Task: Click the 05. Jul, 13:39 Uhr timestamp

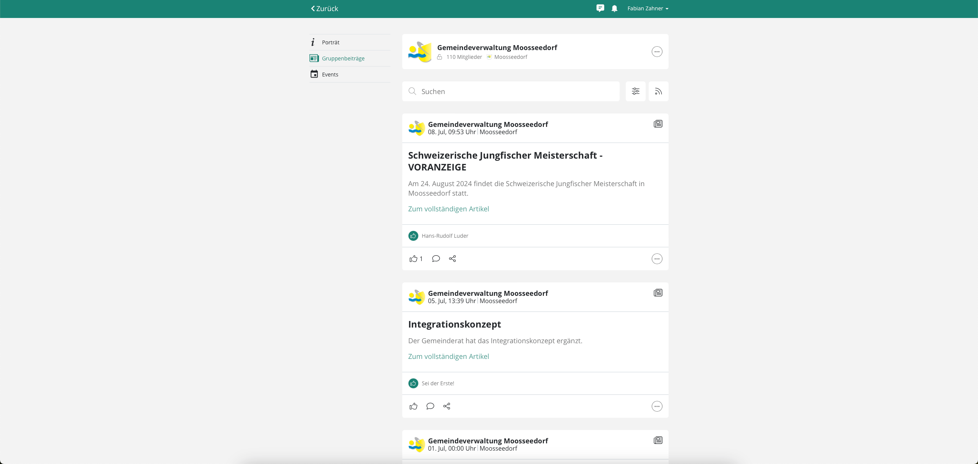Action: point(452,301)
